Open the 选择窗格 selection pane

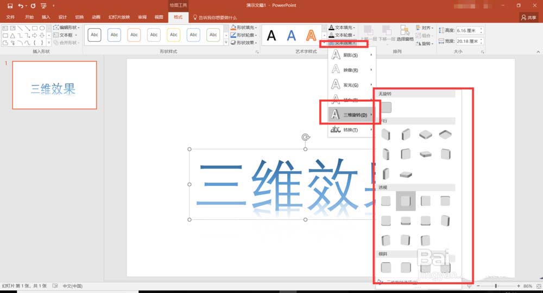(405, 34)
